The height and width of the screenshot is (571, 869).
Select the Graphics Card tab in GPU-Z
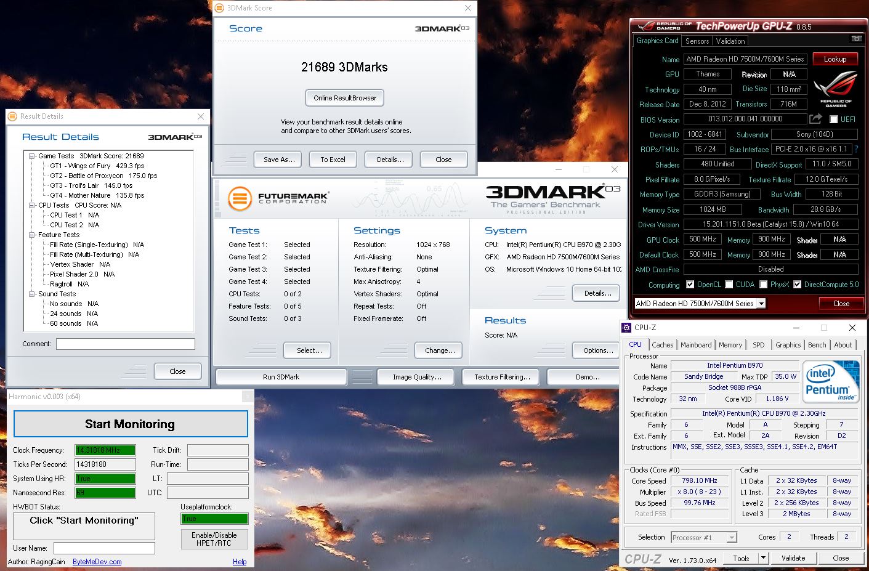[657, 41]
